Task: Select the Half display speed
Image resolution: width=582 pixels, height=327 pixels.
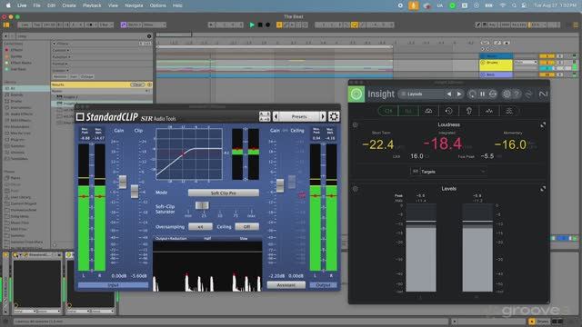Action: tap(207, 238)
